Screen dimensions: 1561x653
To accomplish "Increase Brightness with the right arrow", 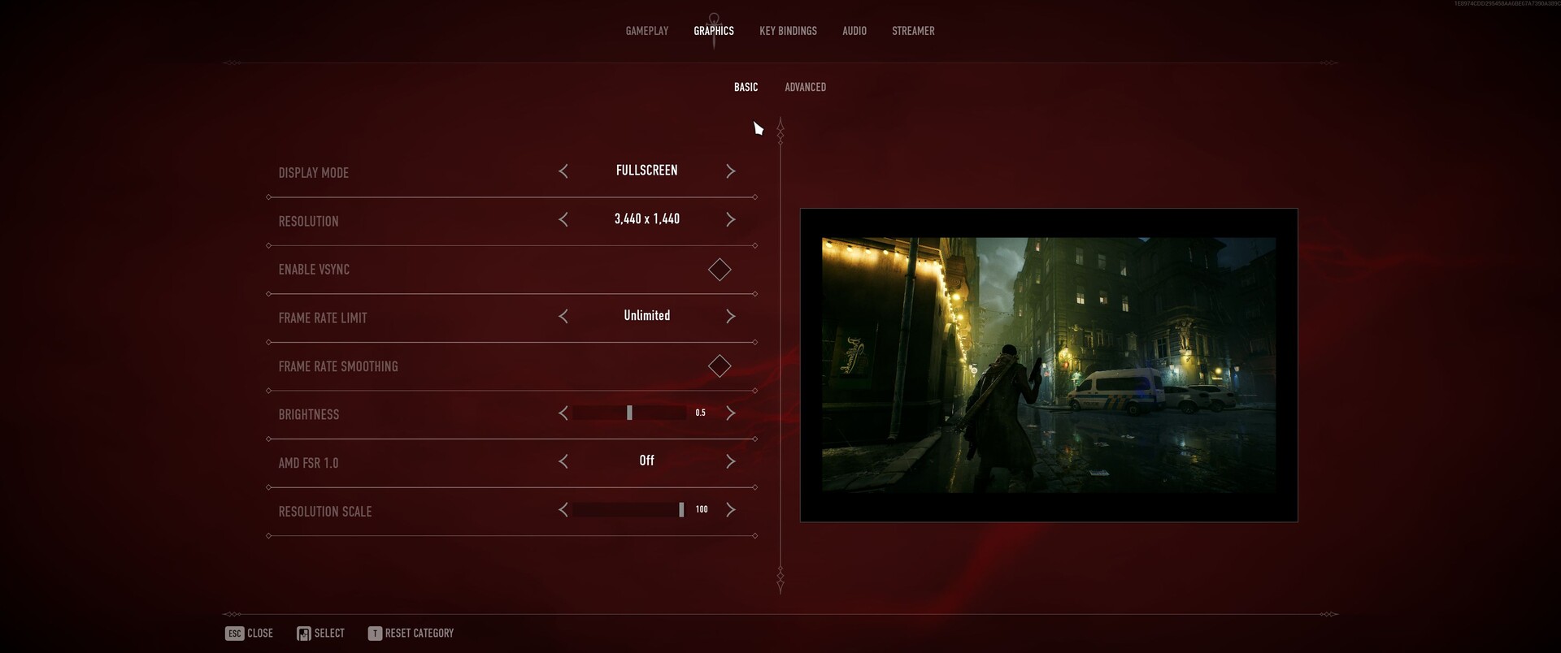I will pyautogui.click(x=730, y=413).
